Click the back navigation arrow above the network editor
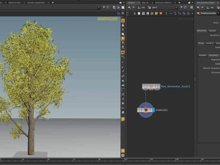This screenshot has height=165, width=220. [129, 7]
